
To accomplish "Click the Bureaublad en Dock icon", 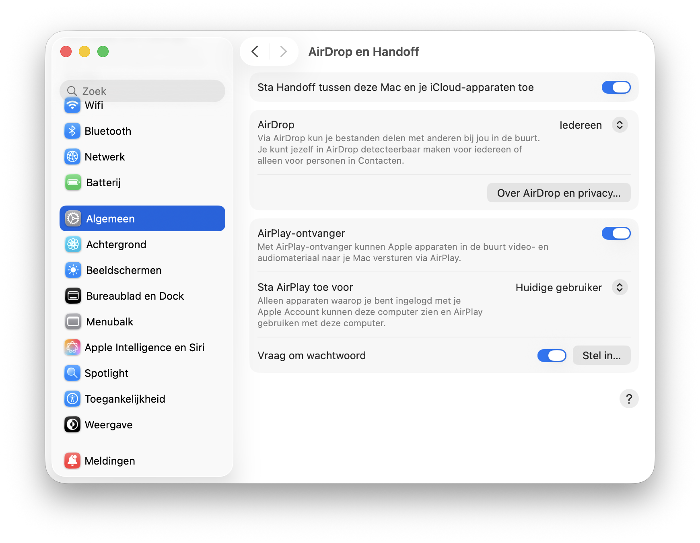I will click(x=73, y=296).
